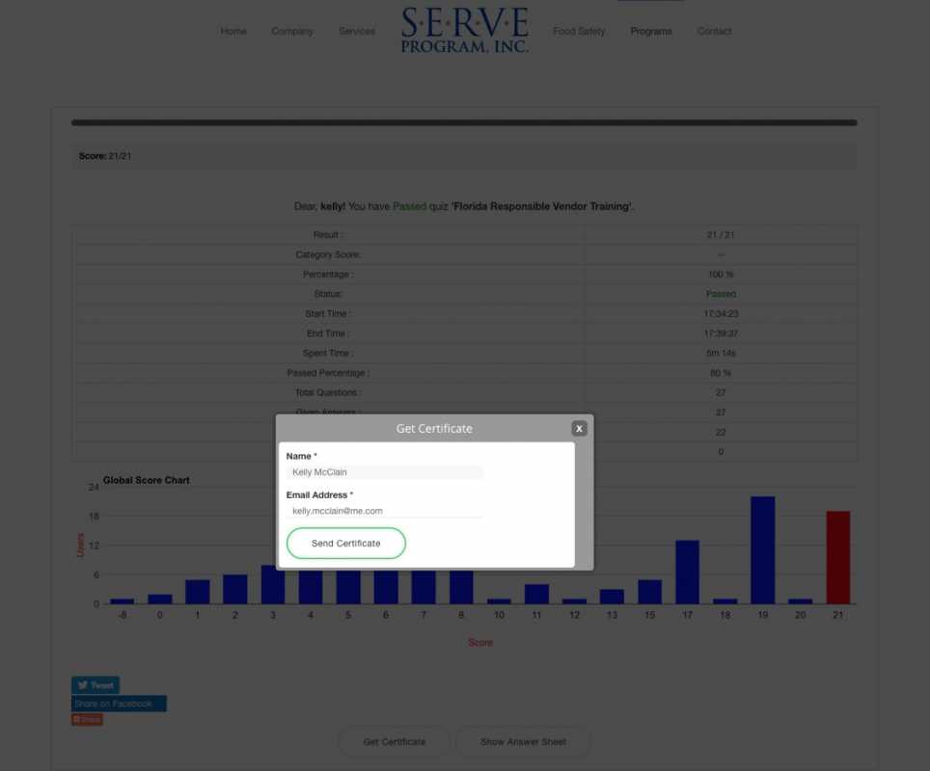Screen dimensions: 930x771
Task: Click the SERVE Program, Inc. logo
Action: tap(465, 30)
